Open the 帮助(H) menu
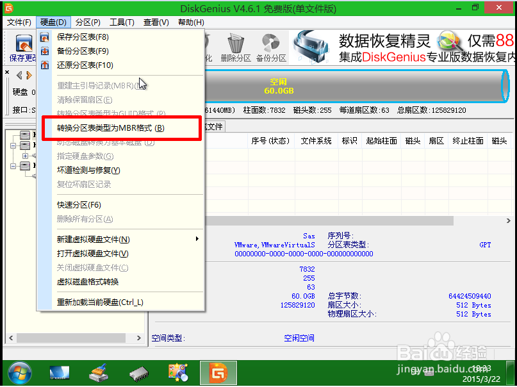This screenshot has height=387, width=517. click(x=191, y=22)
